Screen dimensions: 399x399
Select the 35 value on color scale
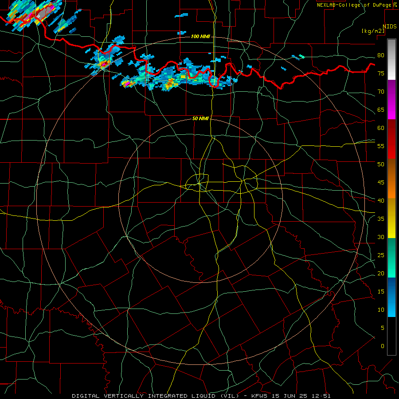(x=381, y=219)
